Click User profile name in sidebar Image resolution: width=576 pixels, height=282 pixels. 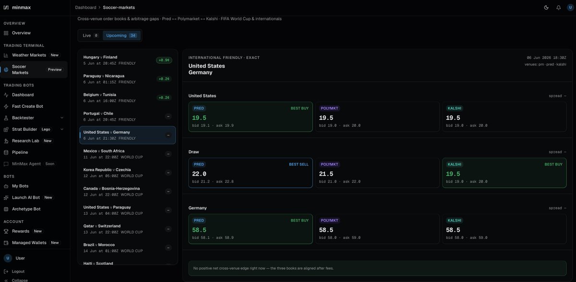pos(20,258)
